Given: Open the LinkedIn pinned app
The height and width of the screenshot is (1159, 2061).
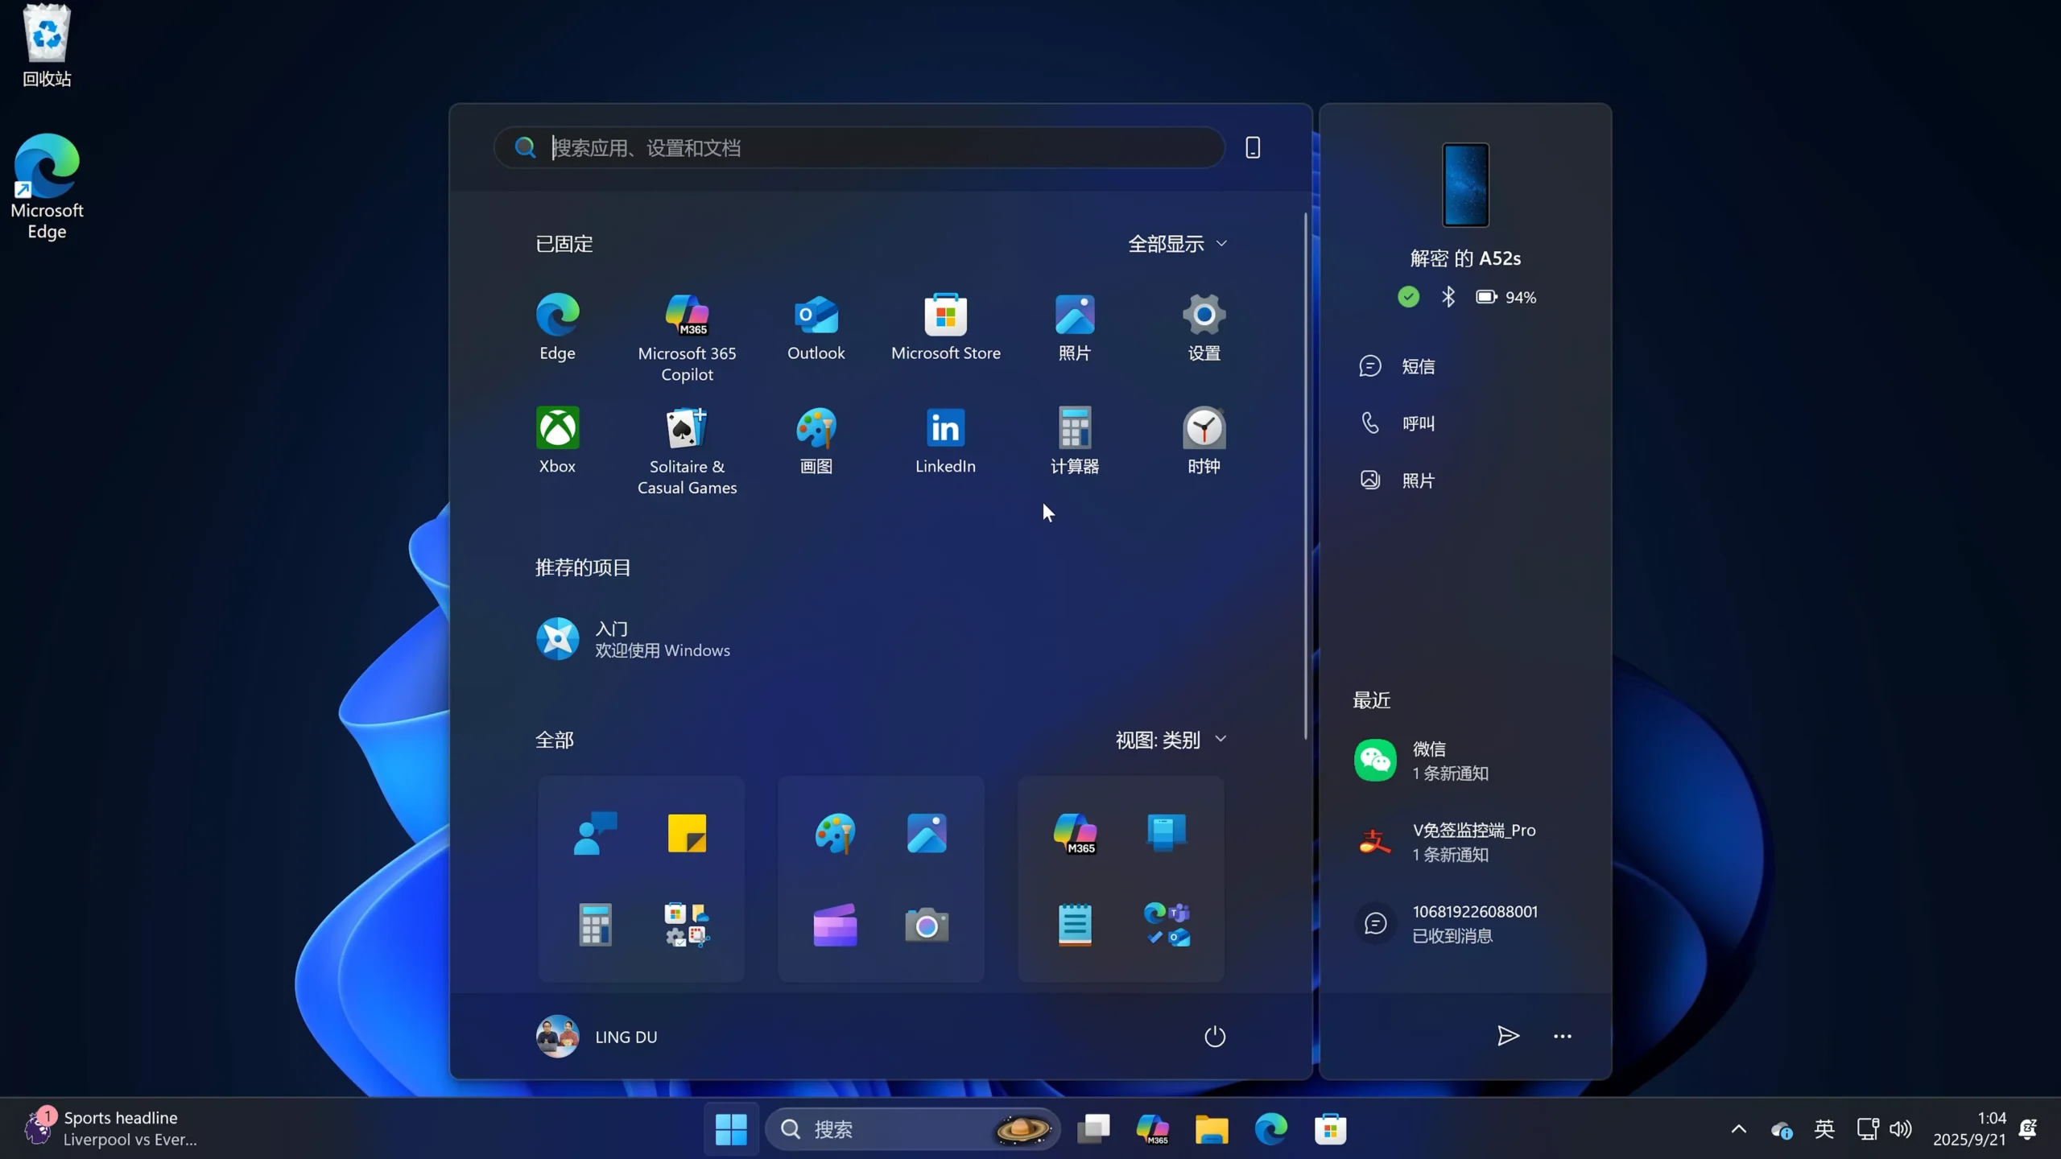Looking at the screenshot, I should (x=945, y=439).
